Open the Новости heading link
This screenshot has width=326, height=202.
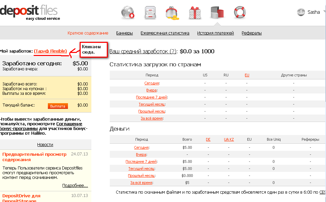[45, 145]
